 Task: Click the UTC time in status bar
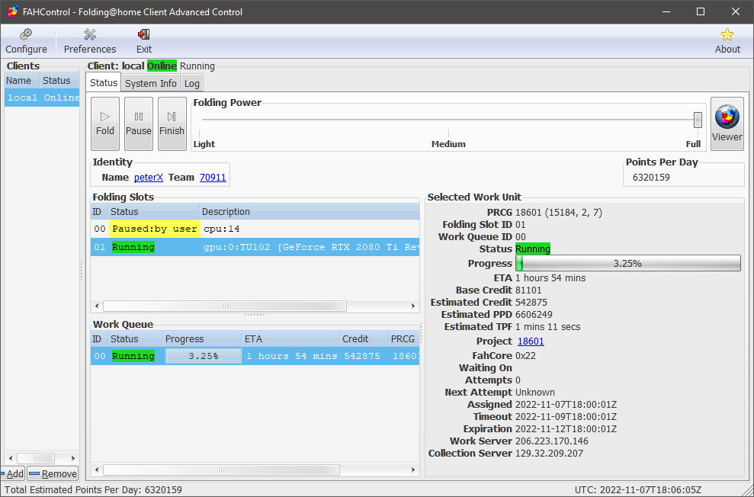pyautogui.click(x=638, y=490)
